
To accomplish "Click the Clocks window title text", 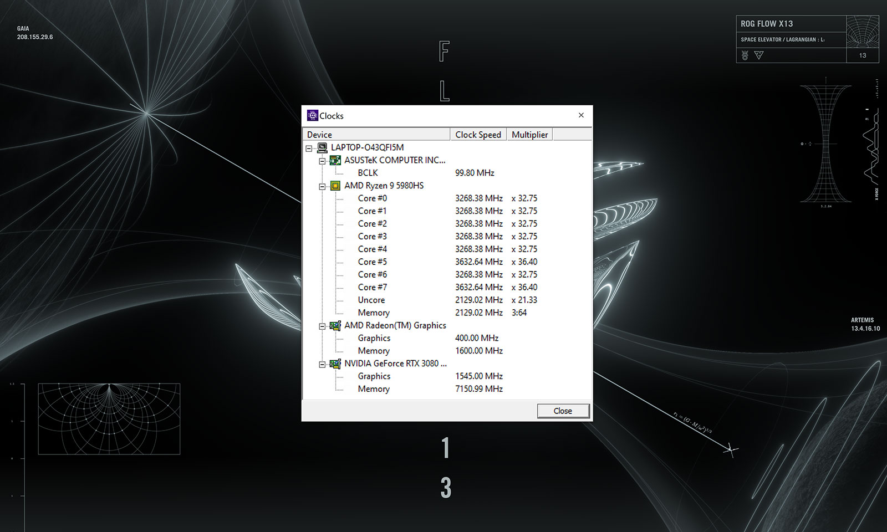I will [332, 116].
